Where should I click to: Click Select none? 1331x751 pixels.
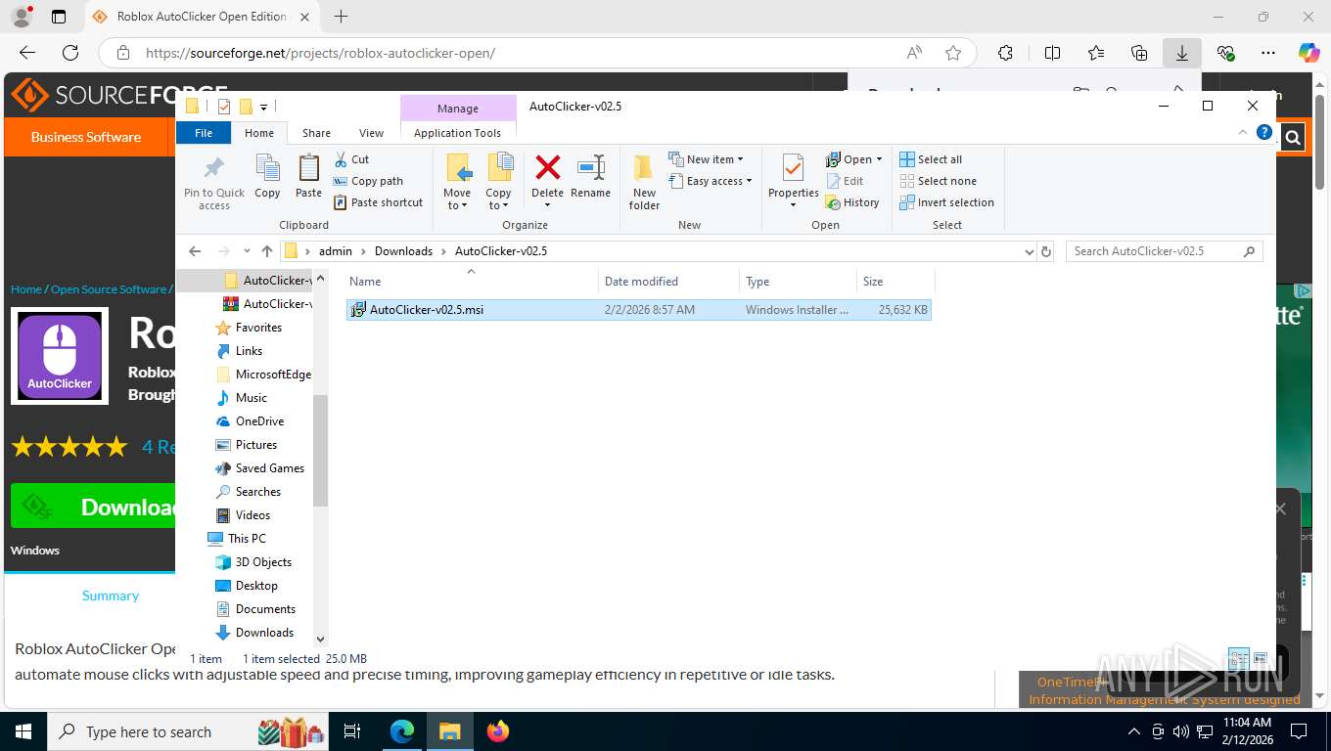click(x=938, y=181)
